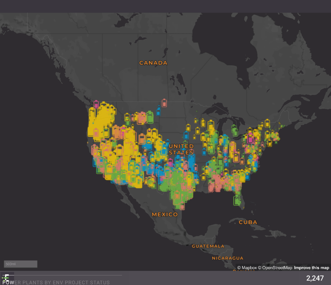This screenshot has height=285, width=331.
Task: Click the MEXICO country label
Action: click(x=165, y=214)
